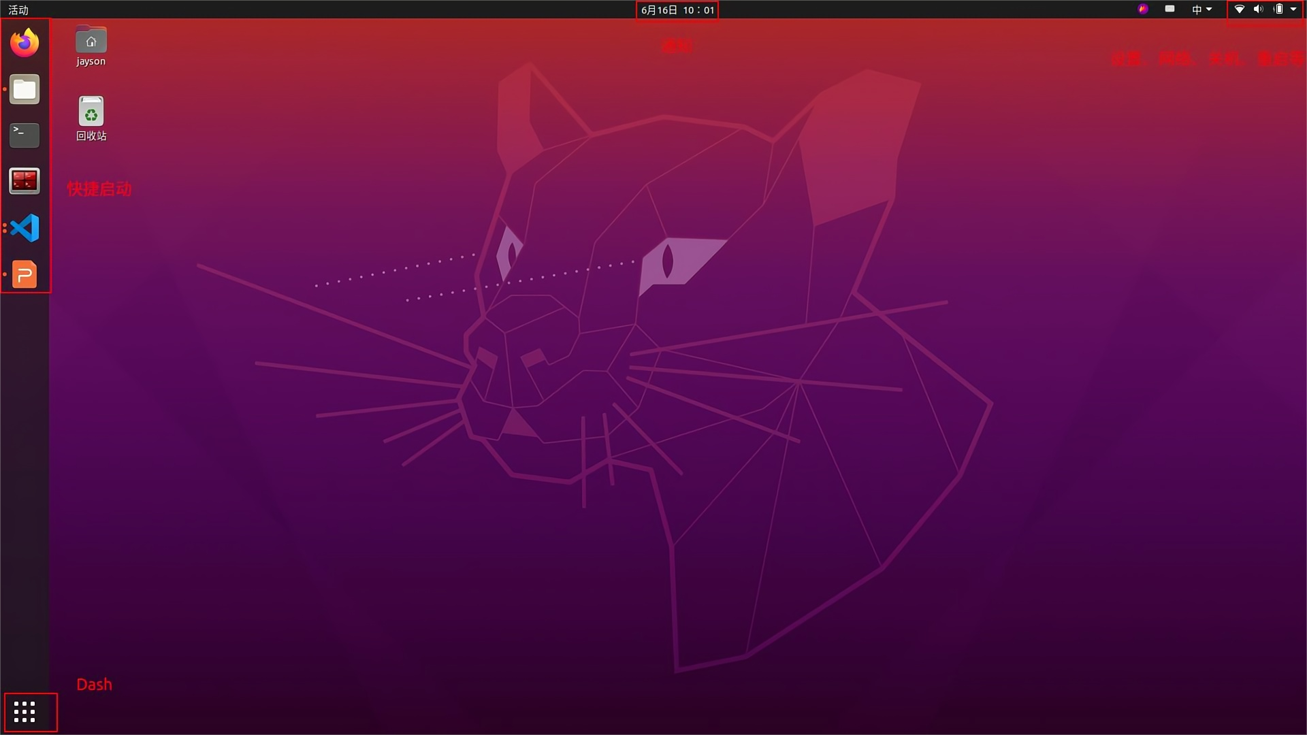Click the Wi-Fi status icon

(x=1240, y=10)
